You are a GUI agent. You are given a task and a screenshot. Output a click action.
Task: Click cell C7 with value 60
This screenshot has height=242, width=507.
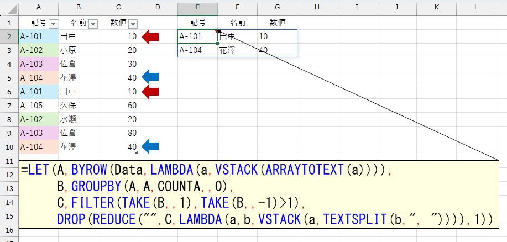(118, 106)
